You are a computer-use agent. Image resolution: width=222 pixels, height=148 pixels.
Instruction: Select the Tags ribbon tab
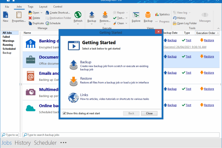point(30,7)
